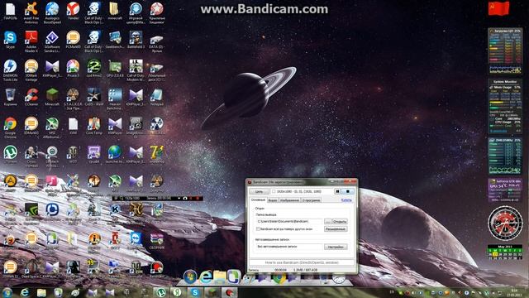Image resolution: width=529 pixels, height=298 pixels.
Task: Open avast Free Antivirus desktop shortcut
Action: [x=31, y=13]
